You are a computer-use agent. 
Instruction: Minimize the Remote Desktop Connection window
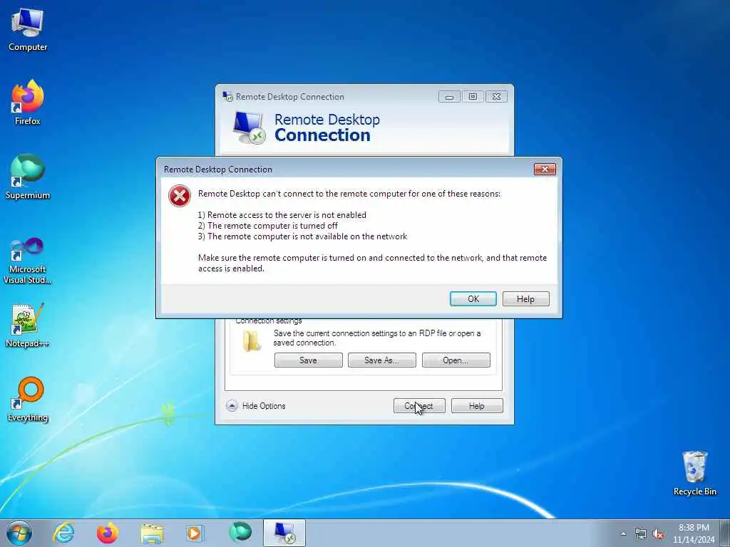click(x=449, y=97)
